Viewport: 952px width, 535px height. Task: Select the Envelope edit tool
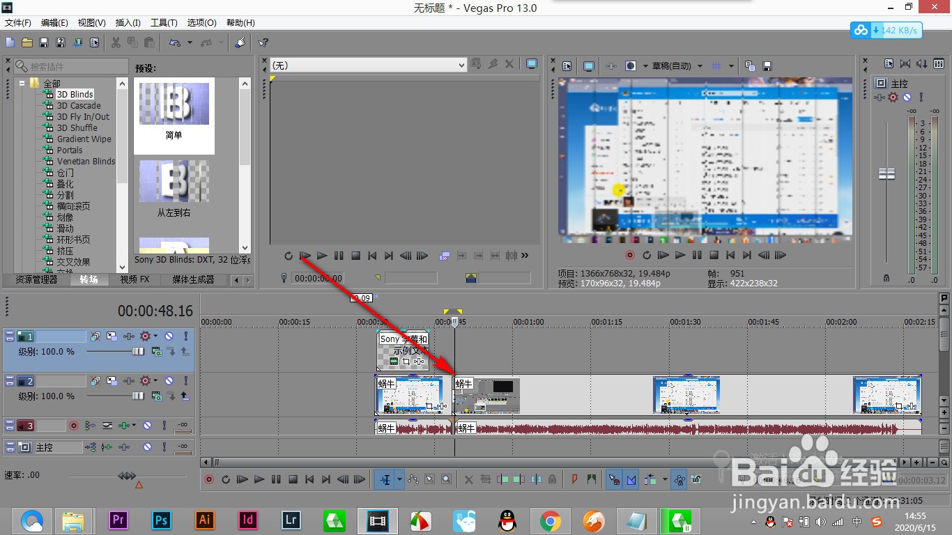pyautogui.click(x=413, y=479)
